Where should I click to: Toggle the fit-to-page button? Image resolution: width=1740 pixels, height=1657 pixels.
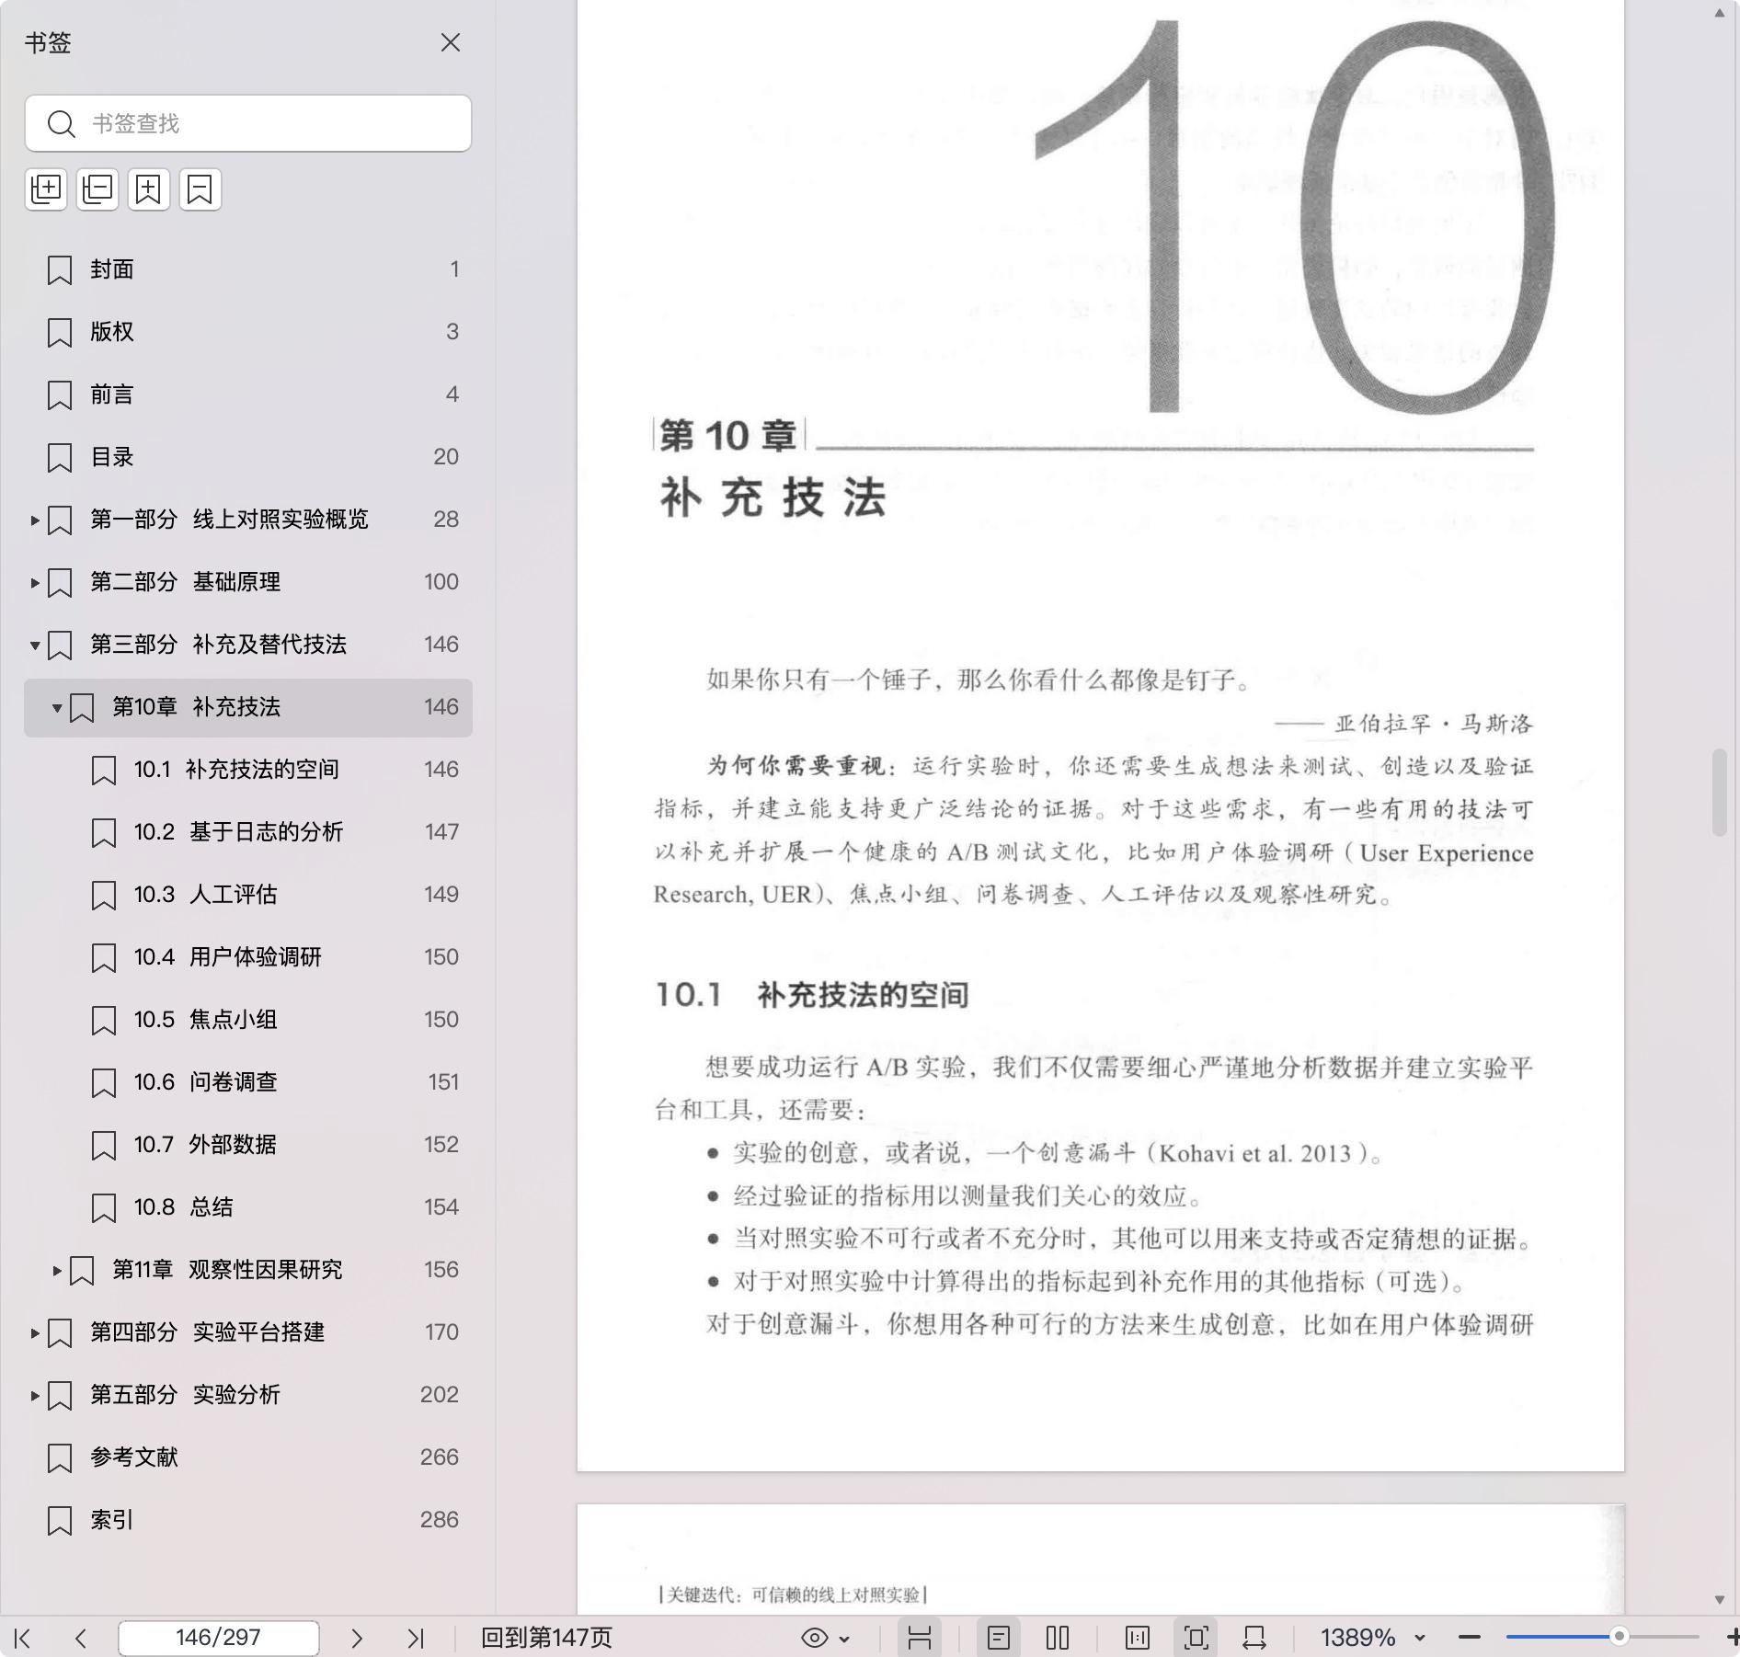pos(1196,1638)
